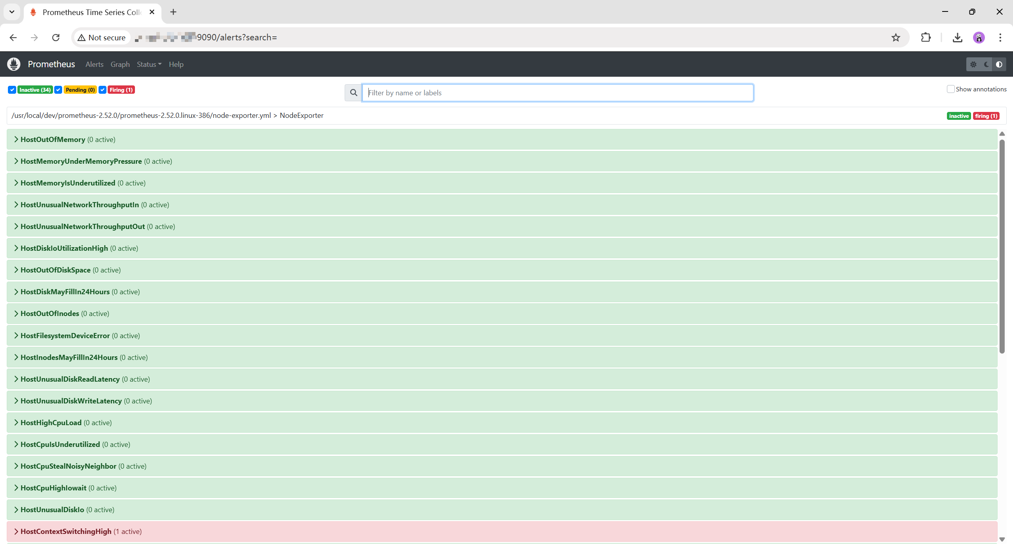
Task: Open the Status dropdown menu
Action: pos(149,64)
